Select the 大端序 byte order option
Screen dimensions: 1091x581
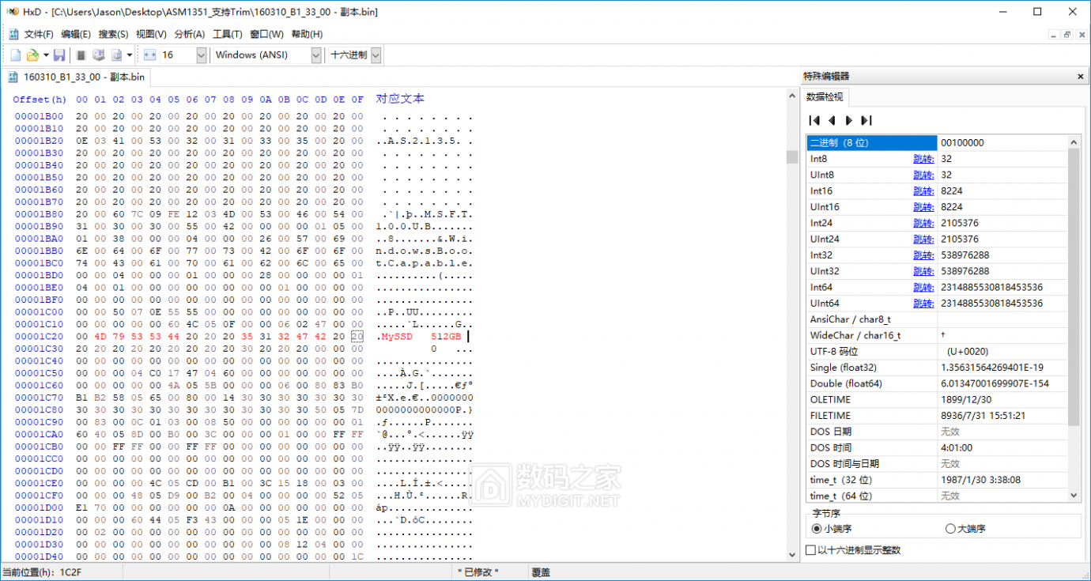pyautogui.click(x=965, y=529)
